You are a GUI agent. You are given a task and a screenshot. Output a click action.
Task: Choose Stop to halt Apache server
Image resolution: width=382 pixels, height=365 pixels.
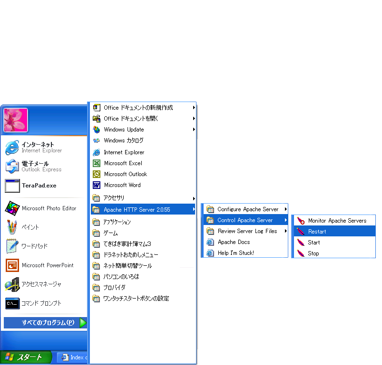click(313, 253)
